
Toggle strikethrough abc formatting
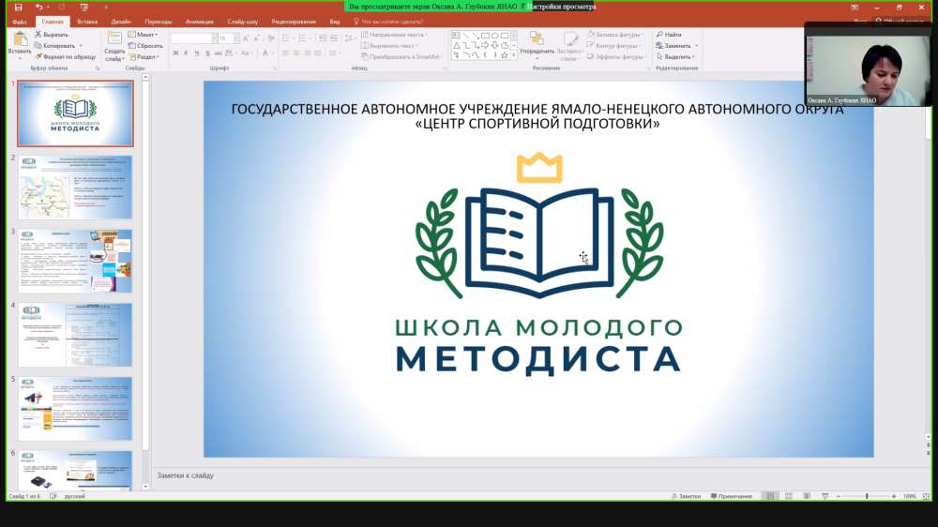click(218, 53)
